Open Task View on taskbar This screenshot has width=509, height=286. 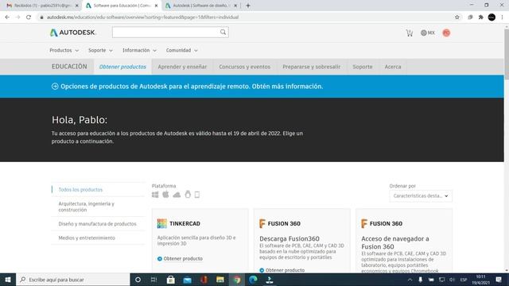click(x=153, y=280)
